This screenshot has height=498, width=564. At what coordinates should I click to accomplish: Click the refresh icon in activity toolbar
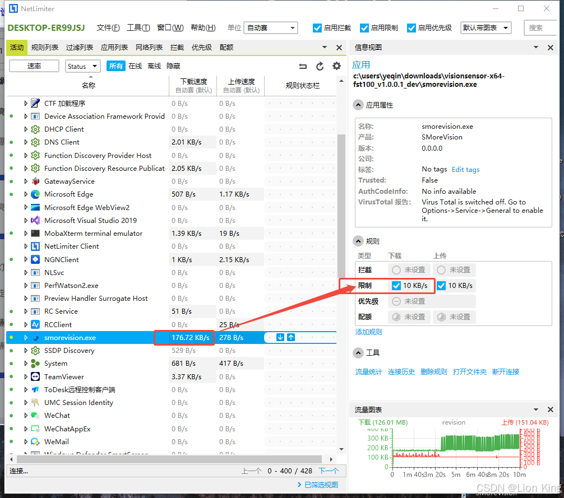(320, 66)
